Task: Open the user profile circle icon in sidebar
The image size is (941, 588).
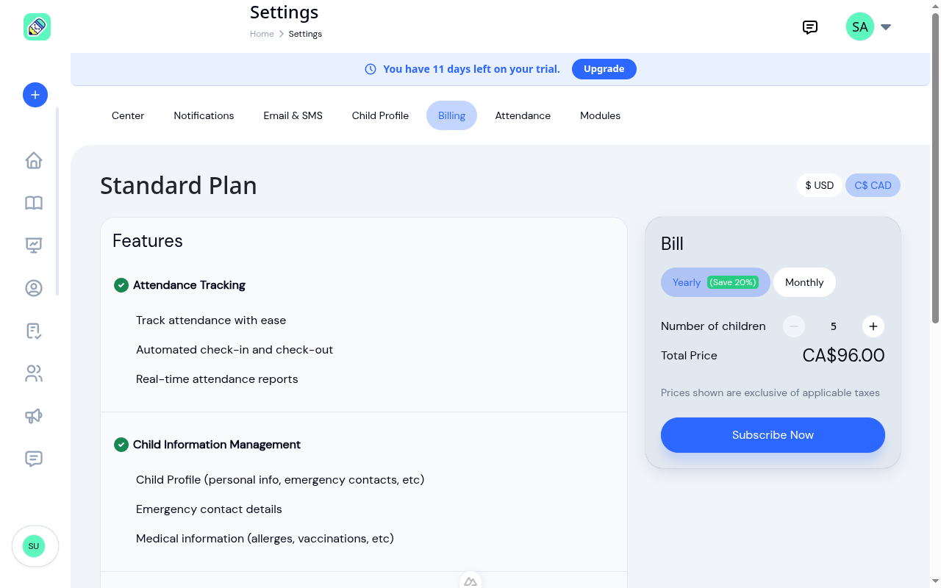Action: tap(34, 288)
